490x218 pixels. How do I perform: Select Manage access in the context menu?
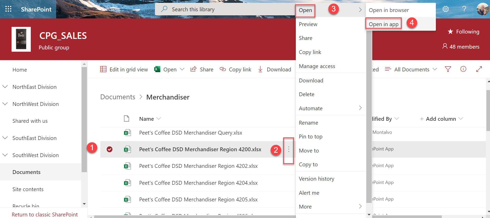point(331,66)
